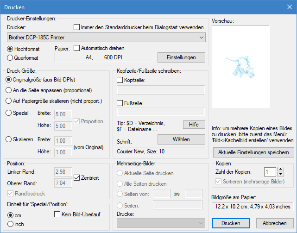Open the Brother DCP-185C Printer dropdown

coord(106,38)
